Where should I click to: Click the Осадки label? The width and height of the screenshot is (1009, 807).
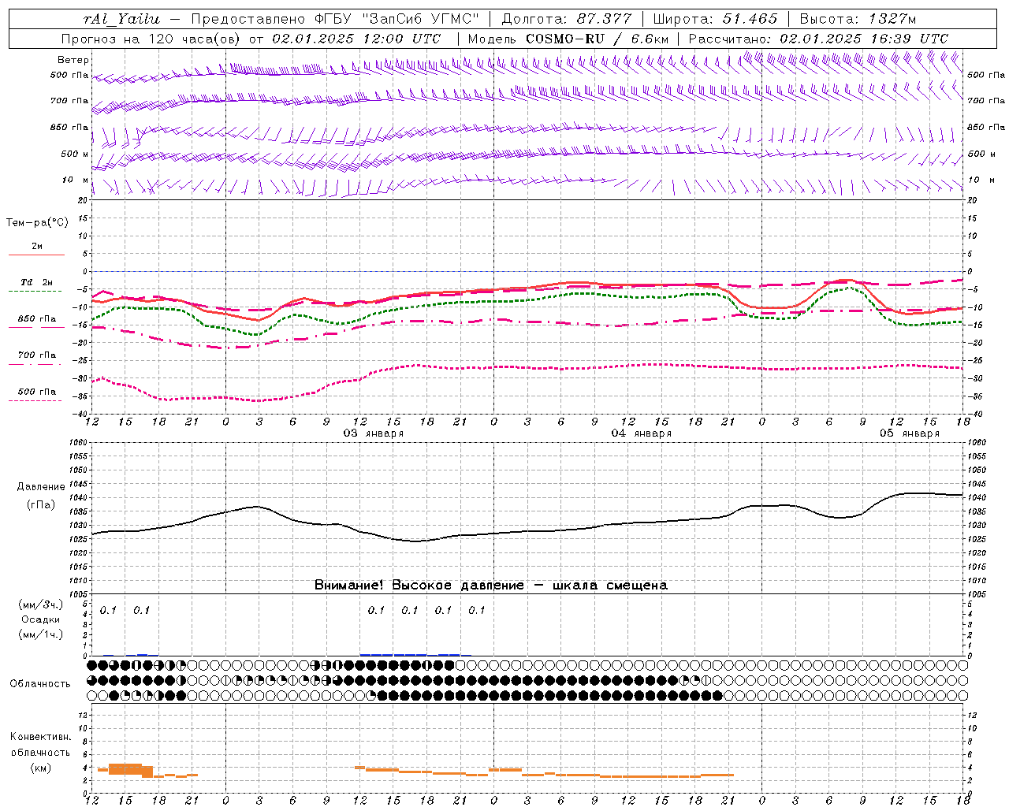pyautogui.click(x=41, y=619)
